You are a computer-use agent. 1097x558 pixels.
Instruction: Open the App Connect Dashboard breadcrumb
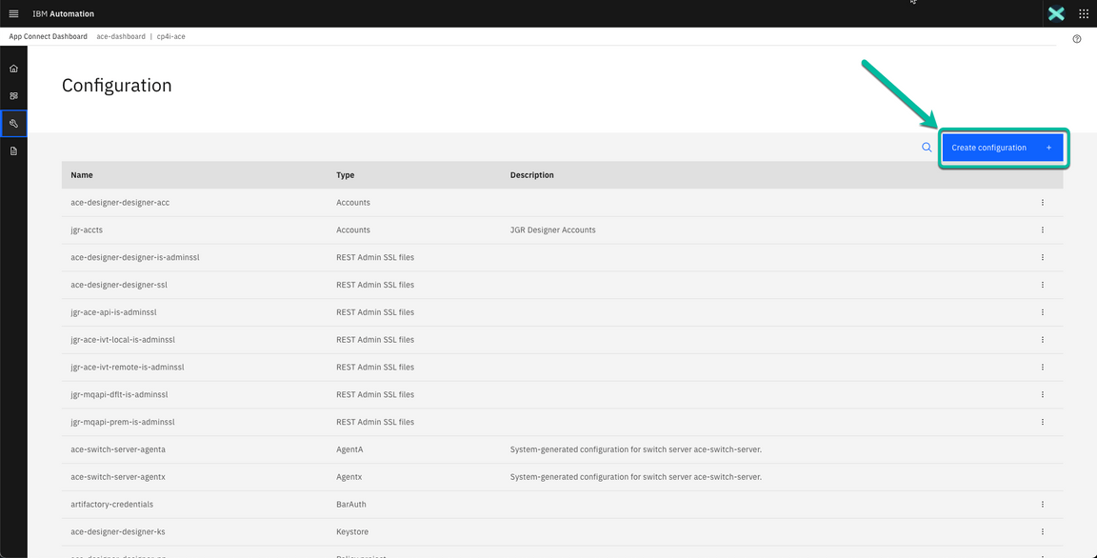point(48,36)
